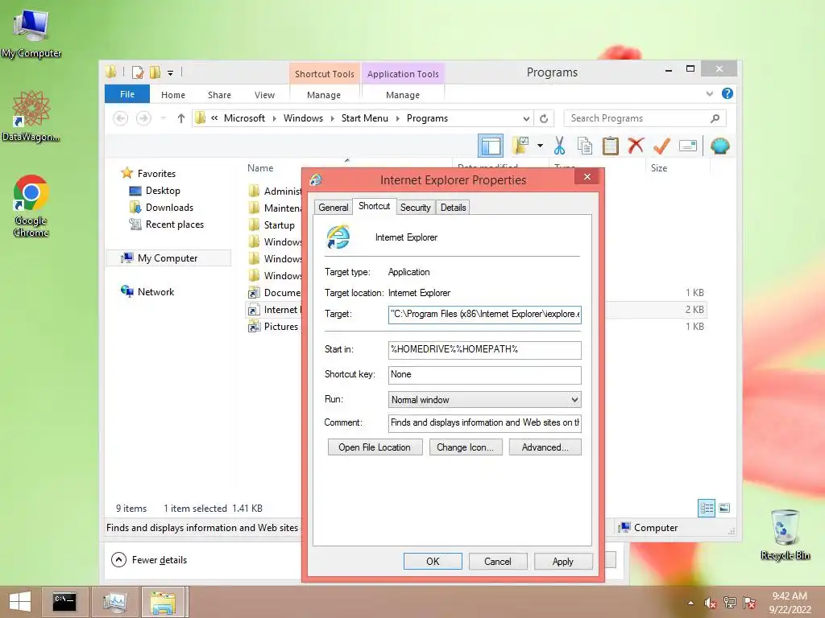Select Network in navigation pane

click(155, 291)
